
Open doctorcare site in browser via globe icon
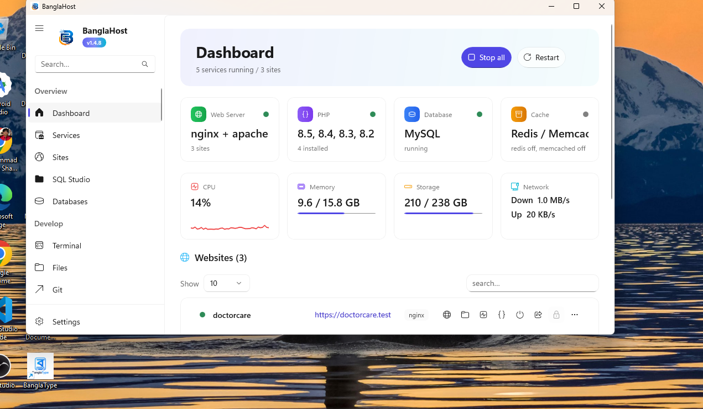click(447, 315)
